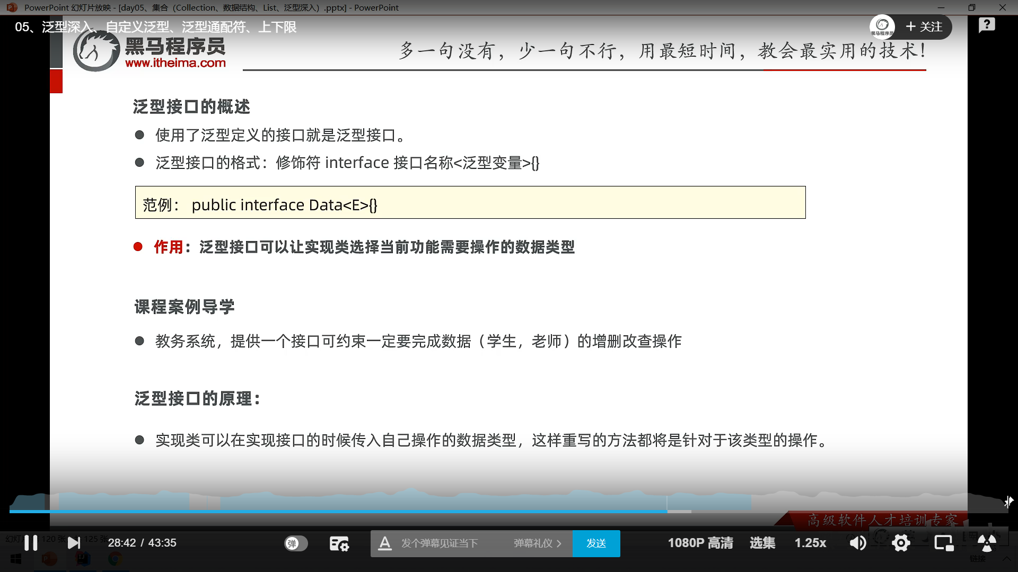Open the 1080P 高清 quality dropdown

(x=700, y=543)
